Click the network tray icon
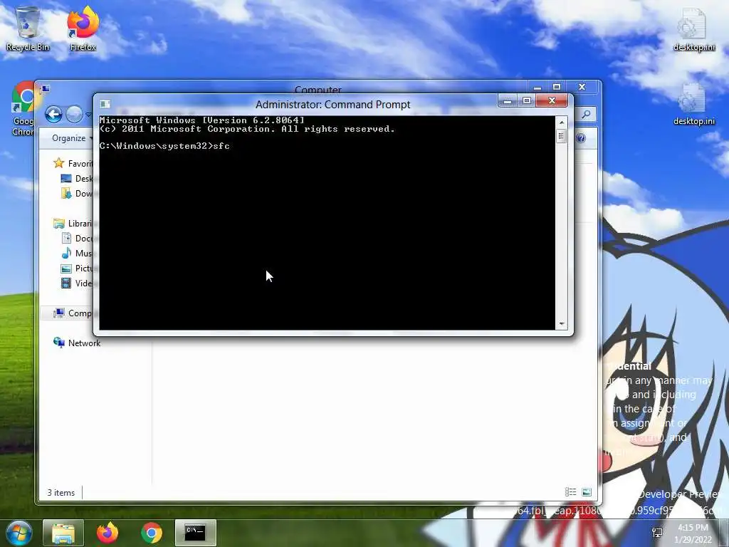 [x=657, y=533]
